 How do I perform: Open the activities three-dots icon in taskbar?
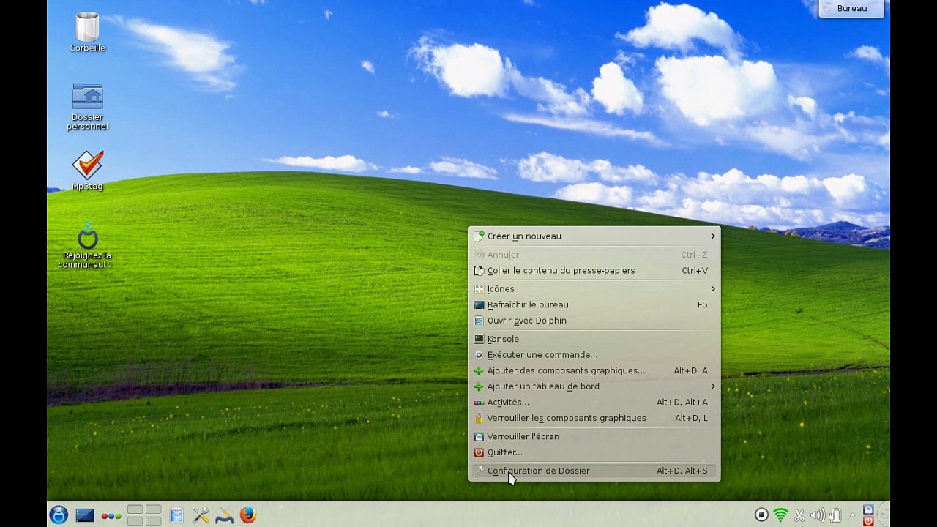pos(111,515)
